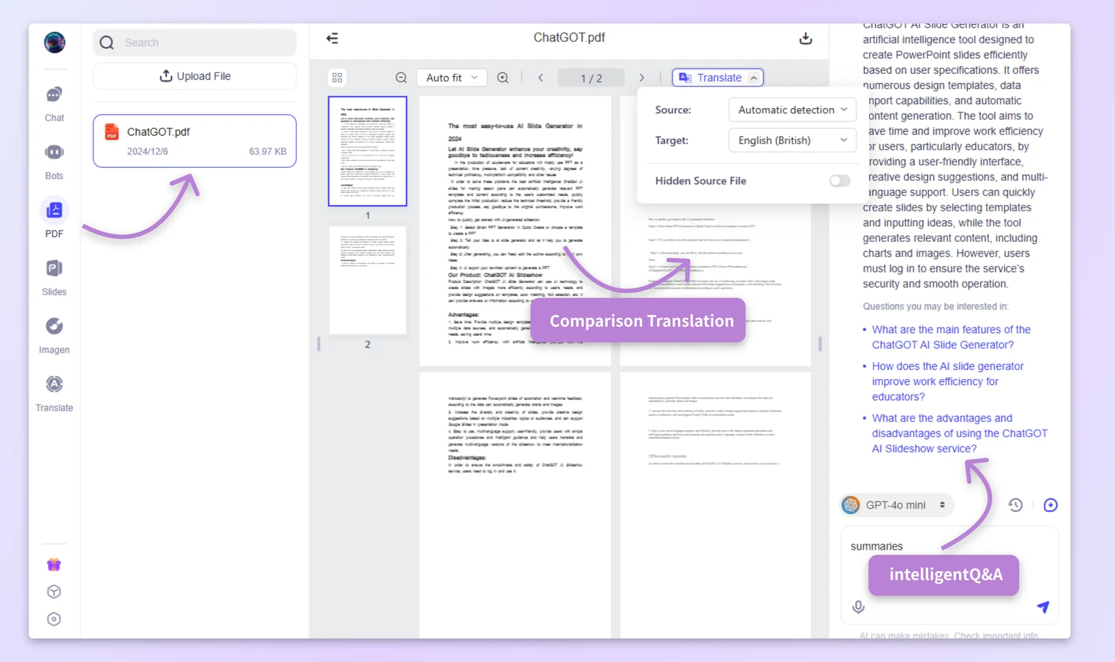Toggle Hidden Source File option
The height and width of the screenshot is (662, 1115).
[x=839, y=180]
